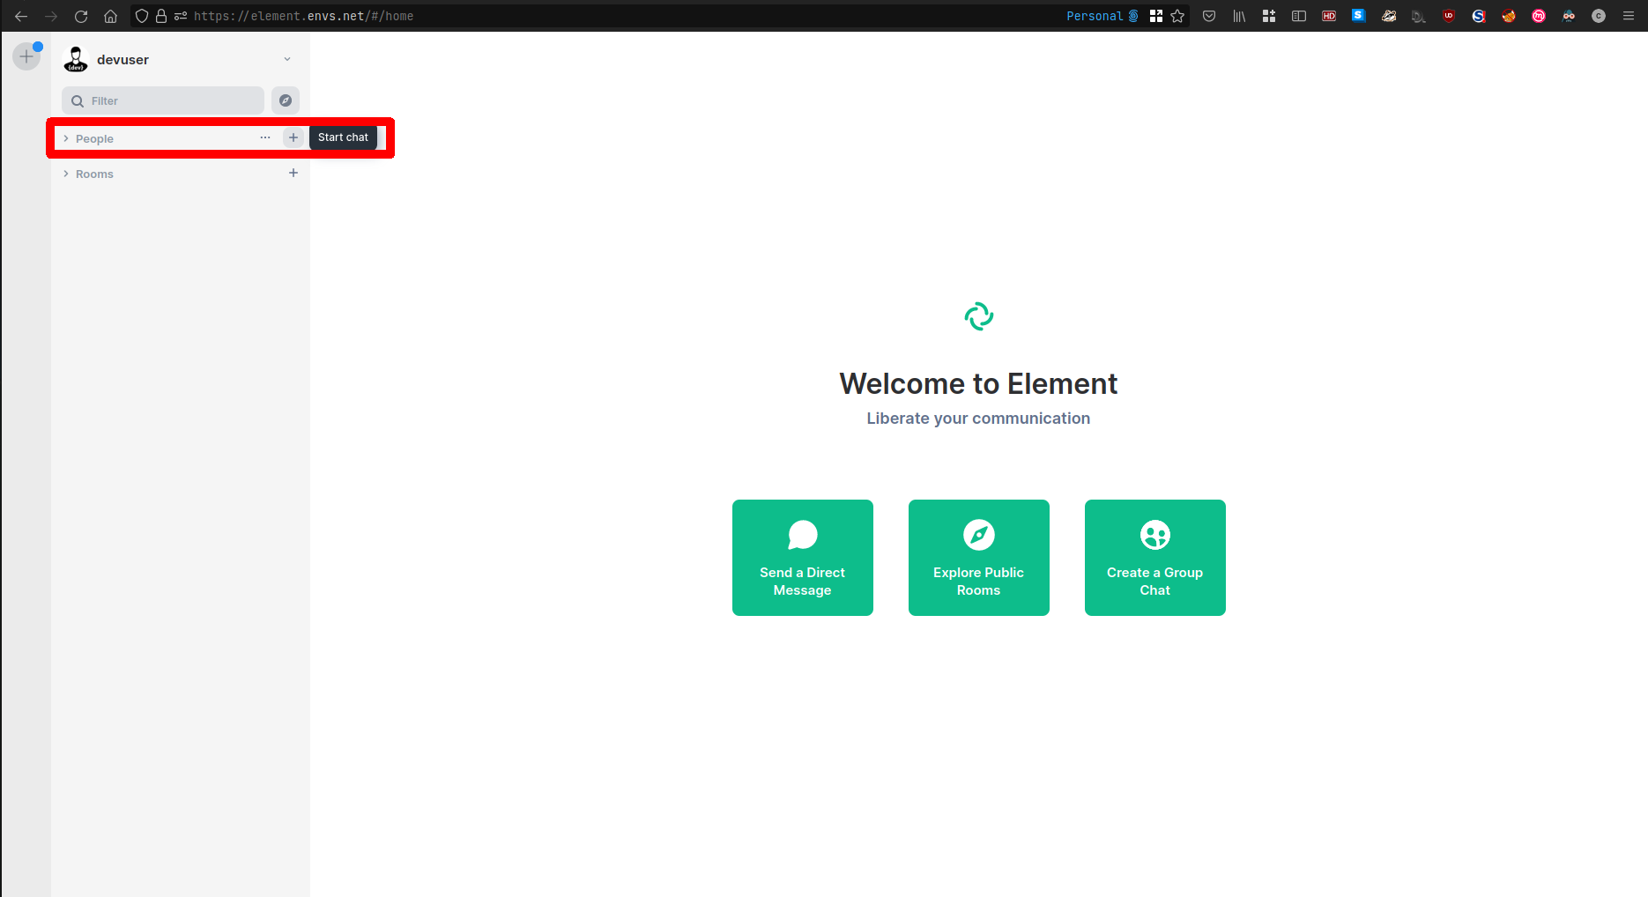
Task: Click the grey C circle extension icon
Action: click(1599, 16)
